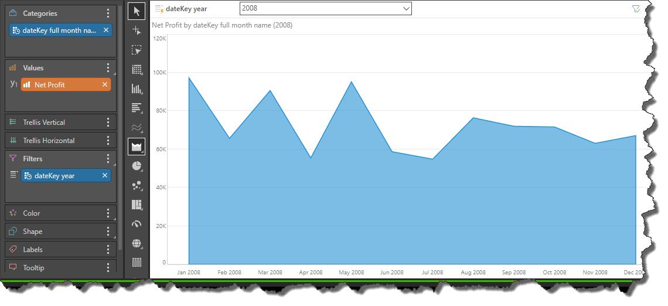
Task: Click the Filters zone header
Action: coord(33,158)
